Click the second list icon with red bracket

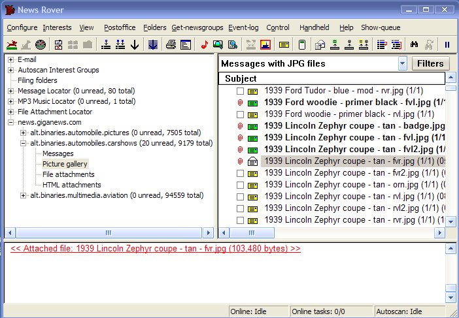pos(396,44)
